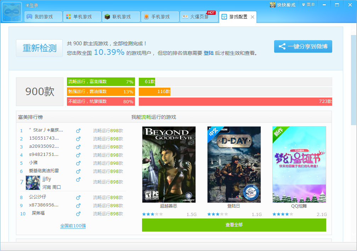Screen dimensions: 357x251
Task: Select the 游戏配置 tab
Action: point(238,17)
